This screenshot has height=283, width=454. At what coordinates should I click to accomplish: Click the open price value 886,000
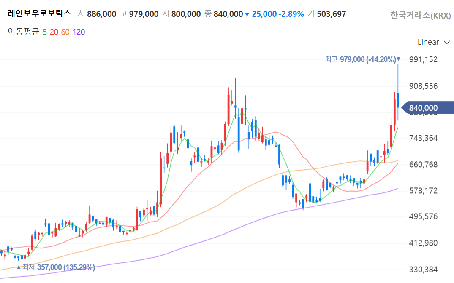click(x=101, y=14)
